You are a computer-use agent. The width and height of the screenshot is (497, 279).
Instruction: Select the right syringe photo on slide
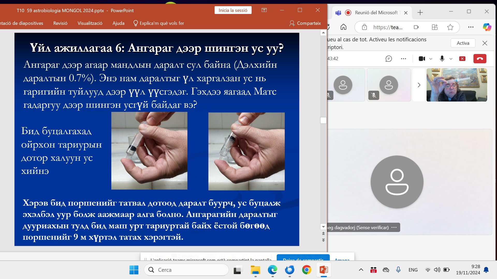246,151
